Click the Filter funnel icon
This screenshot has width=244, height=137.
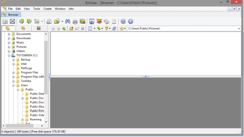[107, 28]
